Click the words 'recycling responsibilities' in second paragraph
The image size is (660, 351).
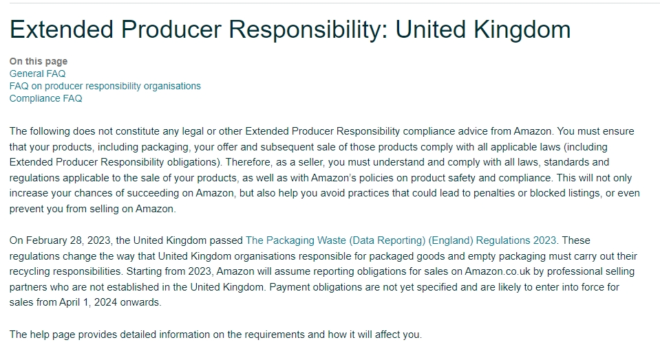pos(65,271)
